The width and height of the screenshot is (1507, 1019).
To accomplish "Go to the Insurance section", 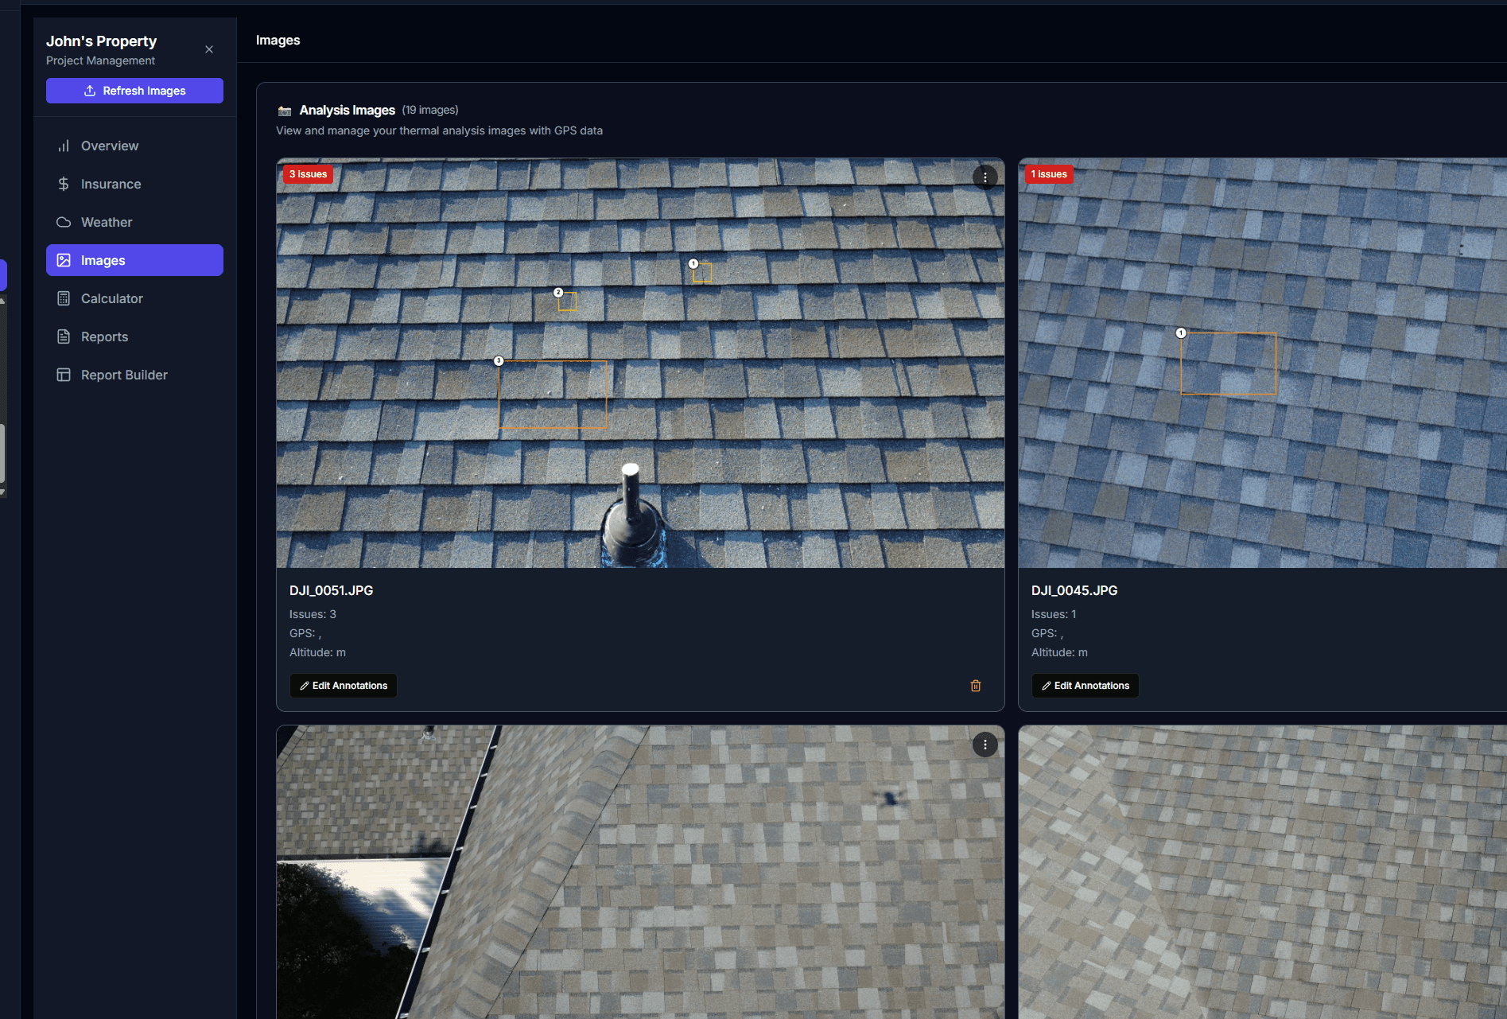I will pyautogui.click(x=134, y=184).
